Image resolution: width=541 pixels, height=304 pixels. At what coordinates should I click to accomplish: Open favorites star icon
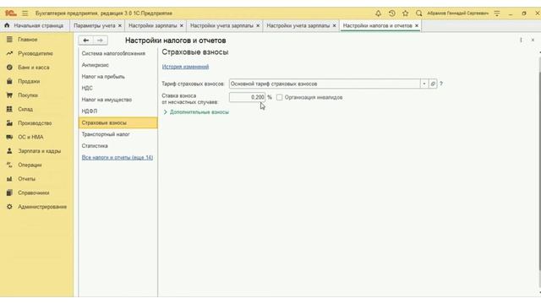(x=405, y=14)
